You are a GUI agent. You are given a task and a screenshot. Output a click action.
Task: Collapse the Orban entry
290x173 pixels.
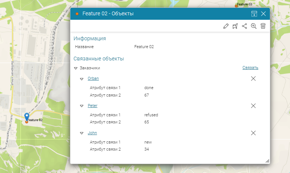(82, 79)
